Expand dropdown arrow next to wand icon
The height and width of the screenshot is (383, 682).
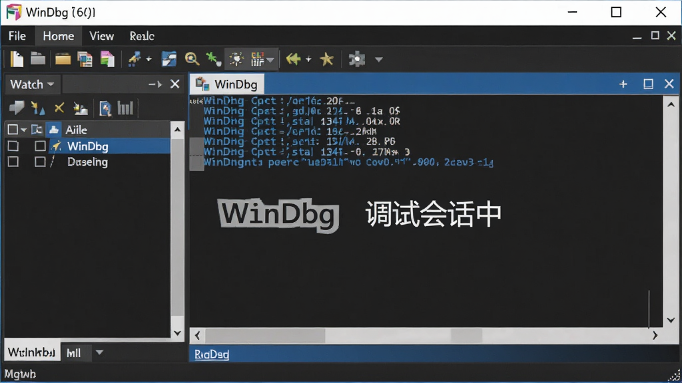tap(149, 59)
